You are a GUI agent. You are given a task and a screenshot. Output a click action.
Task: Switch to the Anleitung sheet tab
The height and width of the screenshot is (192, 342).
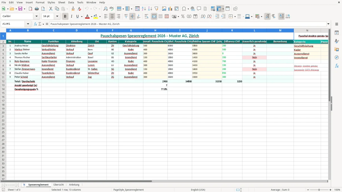click(x=74, y=185)
